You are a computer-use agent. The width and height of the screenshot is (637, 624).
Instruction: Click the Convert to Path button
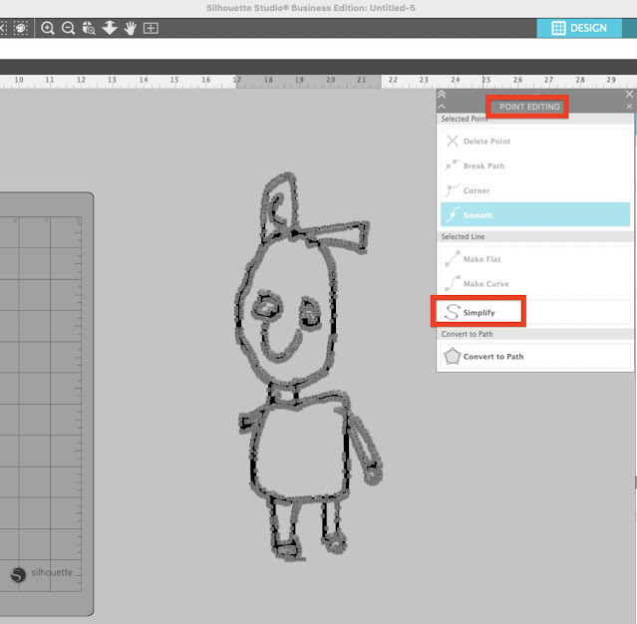(x=535, y=356)
